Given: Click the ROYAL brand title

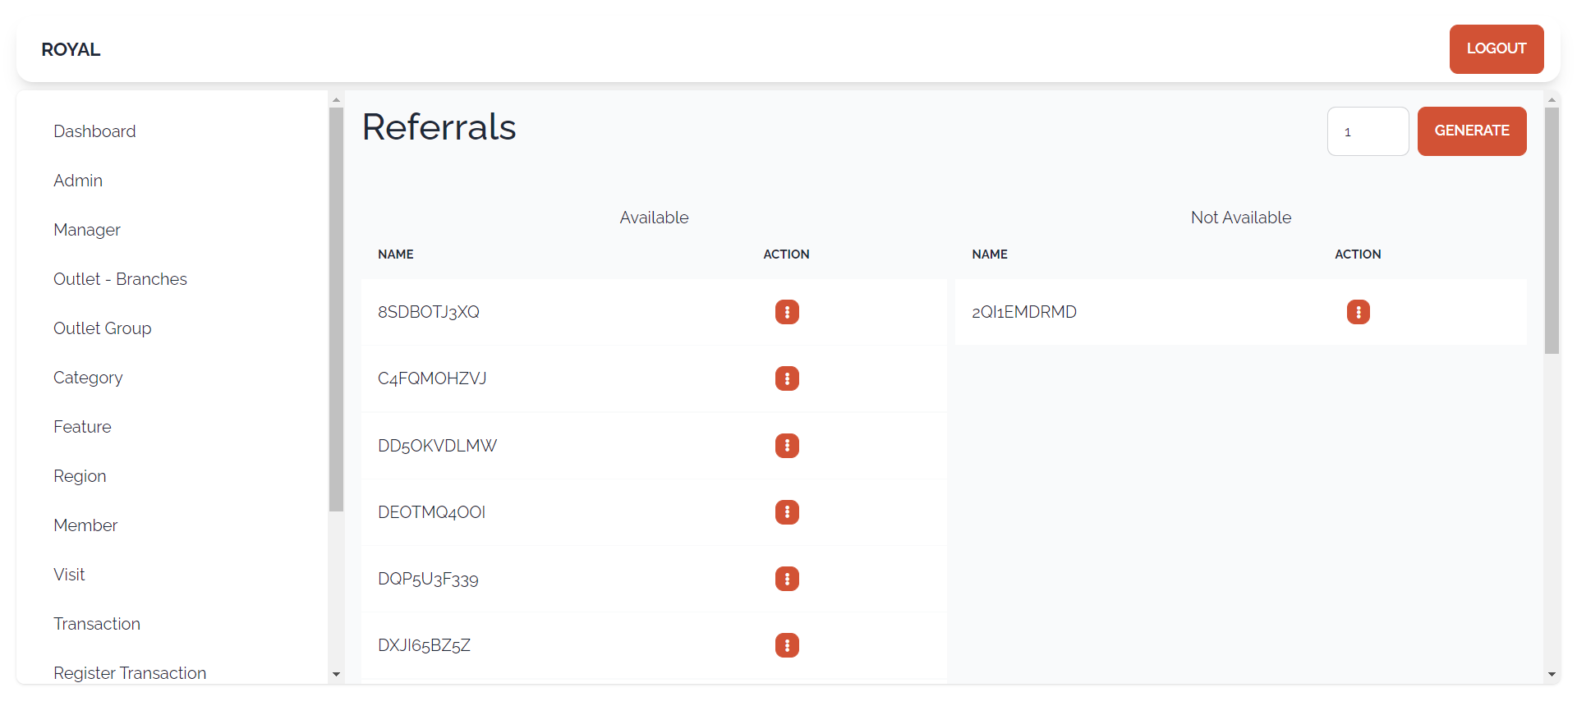Looking at the screenshot, I should [x=71, y=49].
